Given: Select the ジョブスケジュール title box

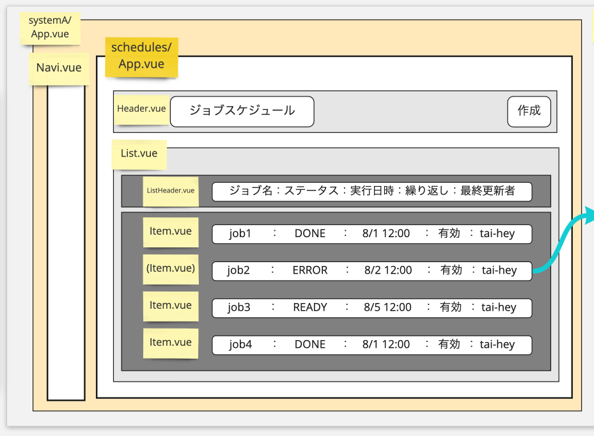Looking at the screenshot, I should pyautogui.click(x=242, y=111).
